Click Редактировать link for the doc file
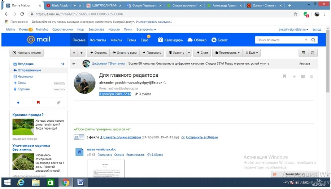 click(135, 155)
